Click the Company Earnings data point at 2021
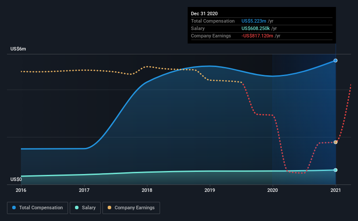 tap(335, 142)
